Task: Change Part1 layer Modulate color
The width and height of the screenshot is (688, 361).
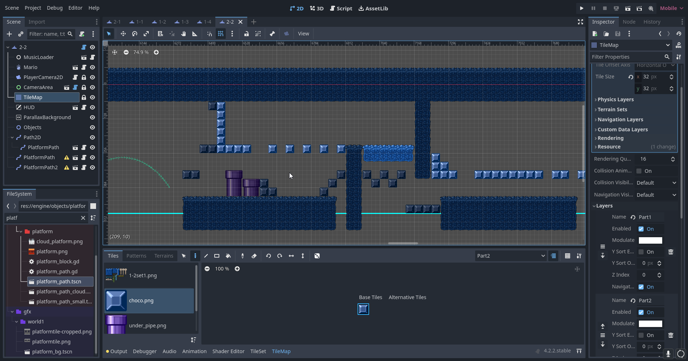Action: (x=650, y=240)
